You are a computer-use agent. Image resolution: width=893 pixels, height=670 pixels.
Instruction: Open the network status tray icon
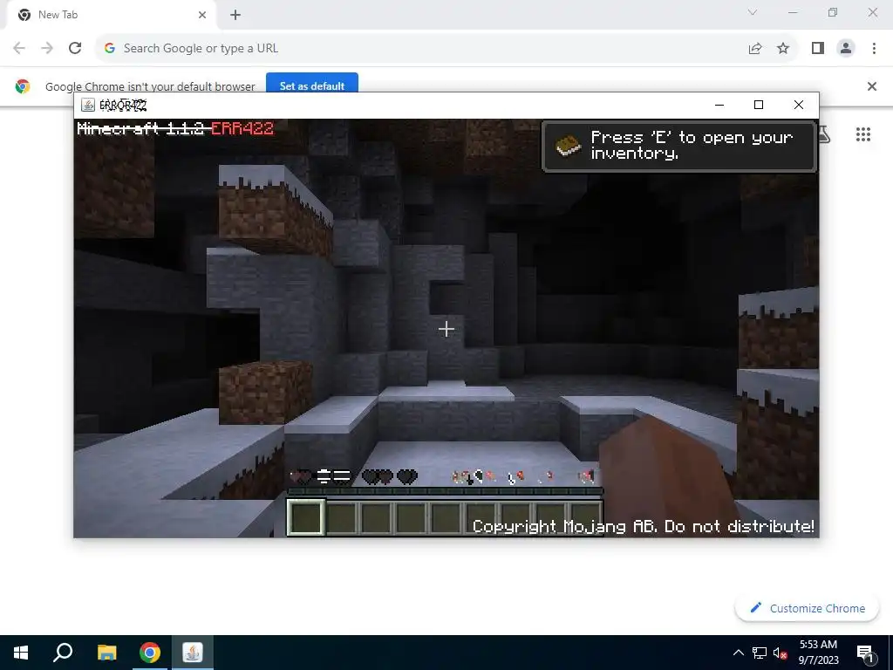pyautogui.click(x=760, y=653)
